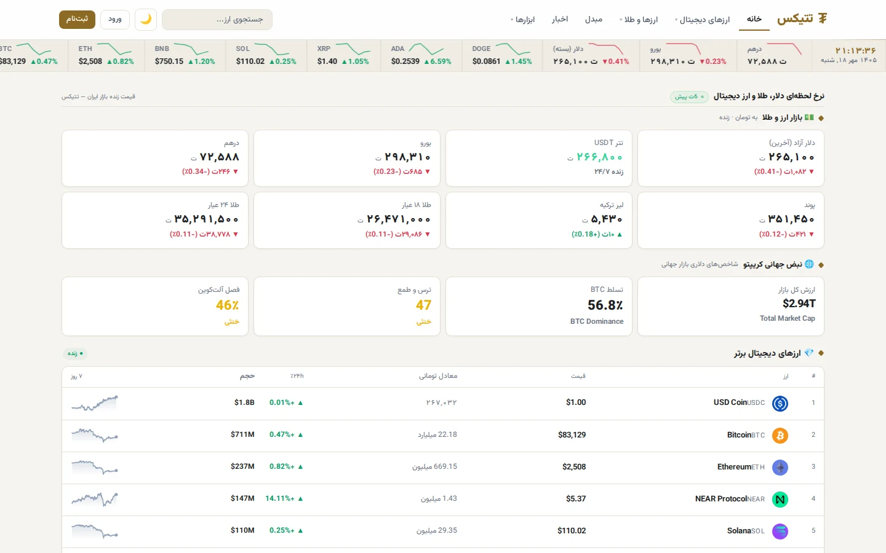Click the Solana coin icon in the table
The width and height of the screenshot is (886, 553).
tap(780, 531)
